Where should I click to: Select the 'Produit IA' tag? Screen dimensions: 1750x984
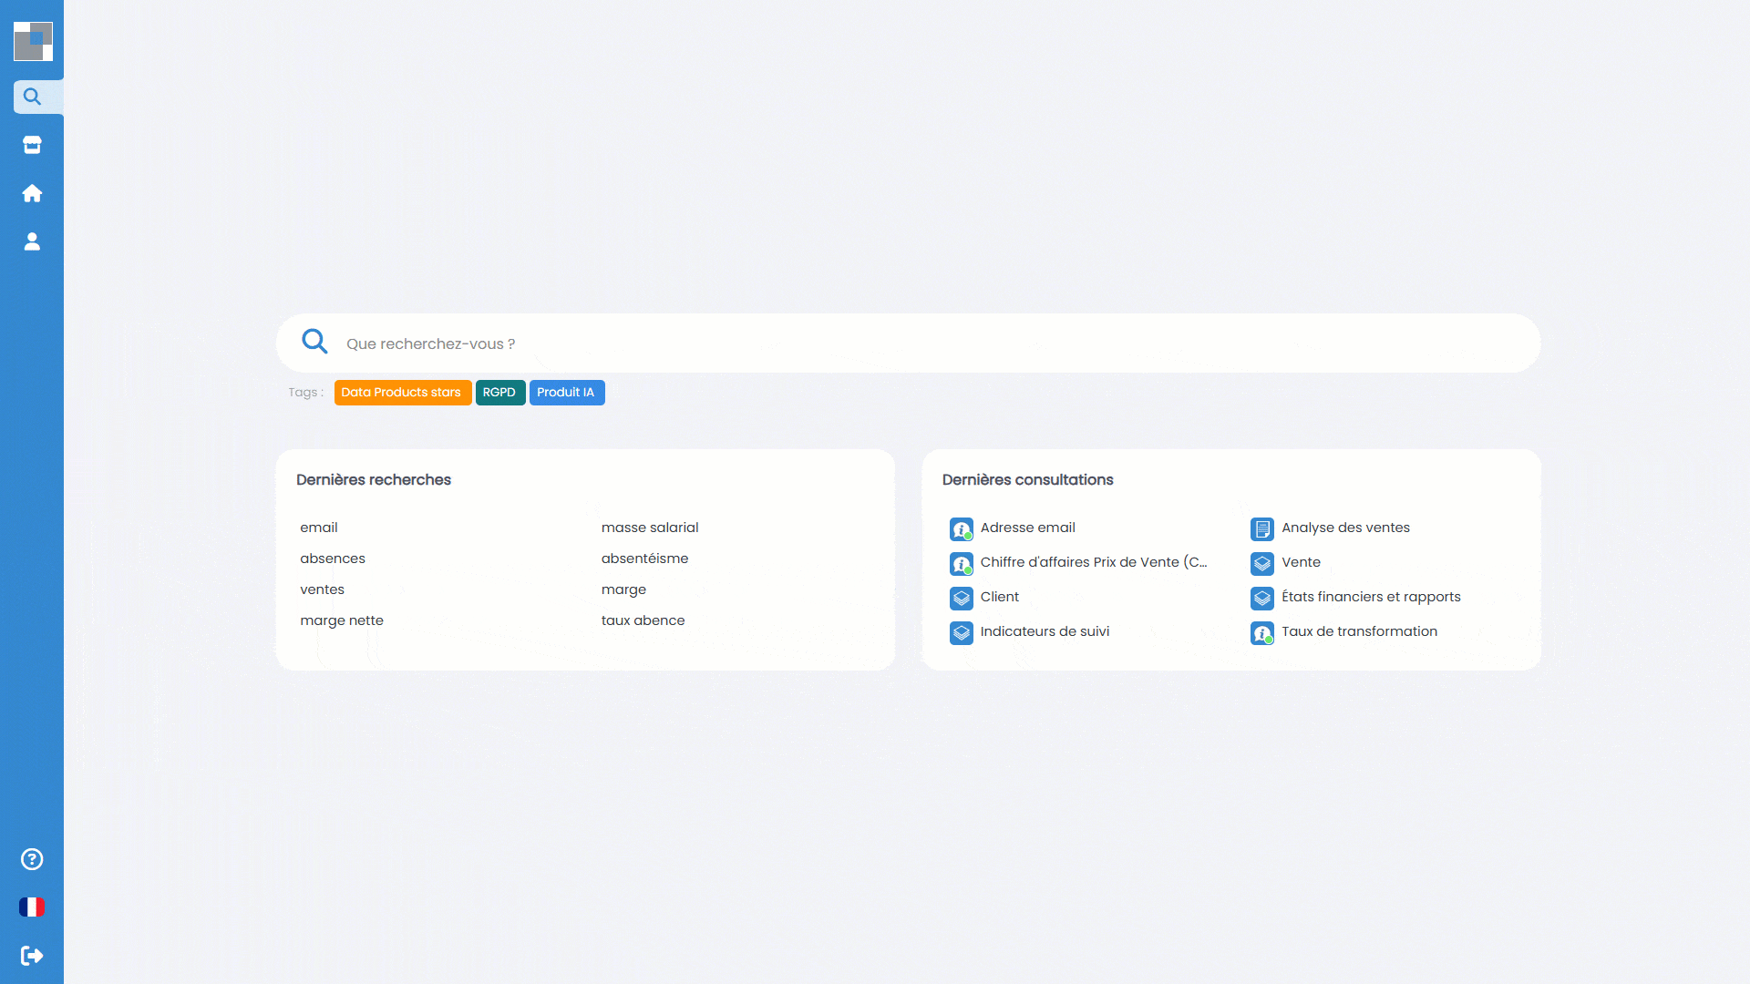566,393
